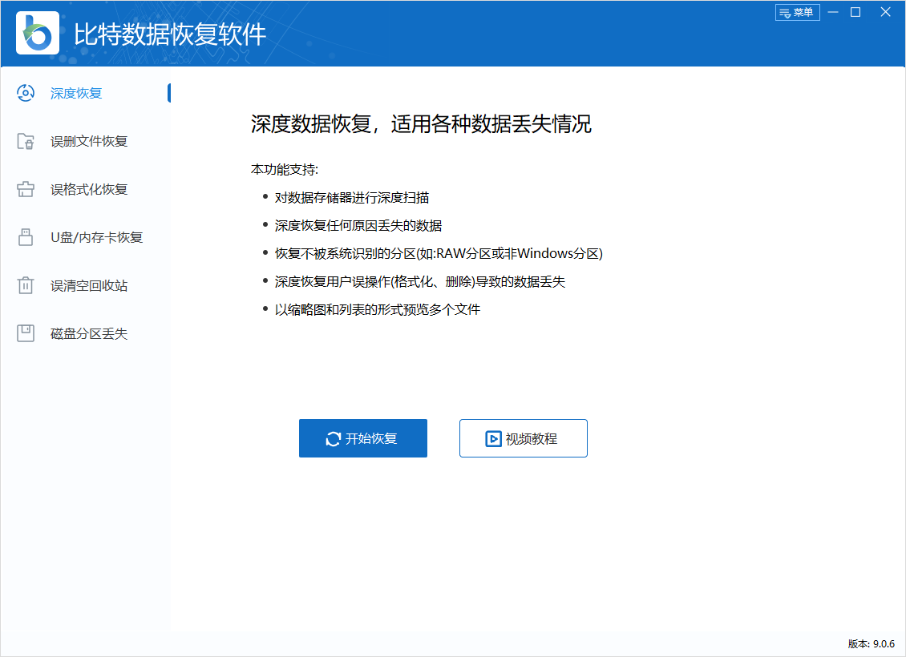Select the 深度恢复 deep recovery icon
Image resolution: width=906 pixels, height=657 pixels.
click(x=26, y=92)
